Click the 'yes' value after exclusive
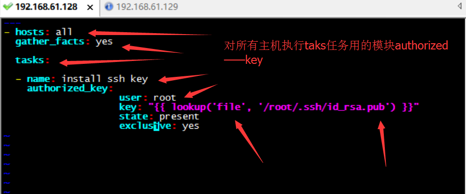466x194 pixels. pyautogui.click(x=191, y=126)
